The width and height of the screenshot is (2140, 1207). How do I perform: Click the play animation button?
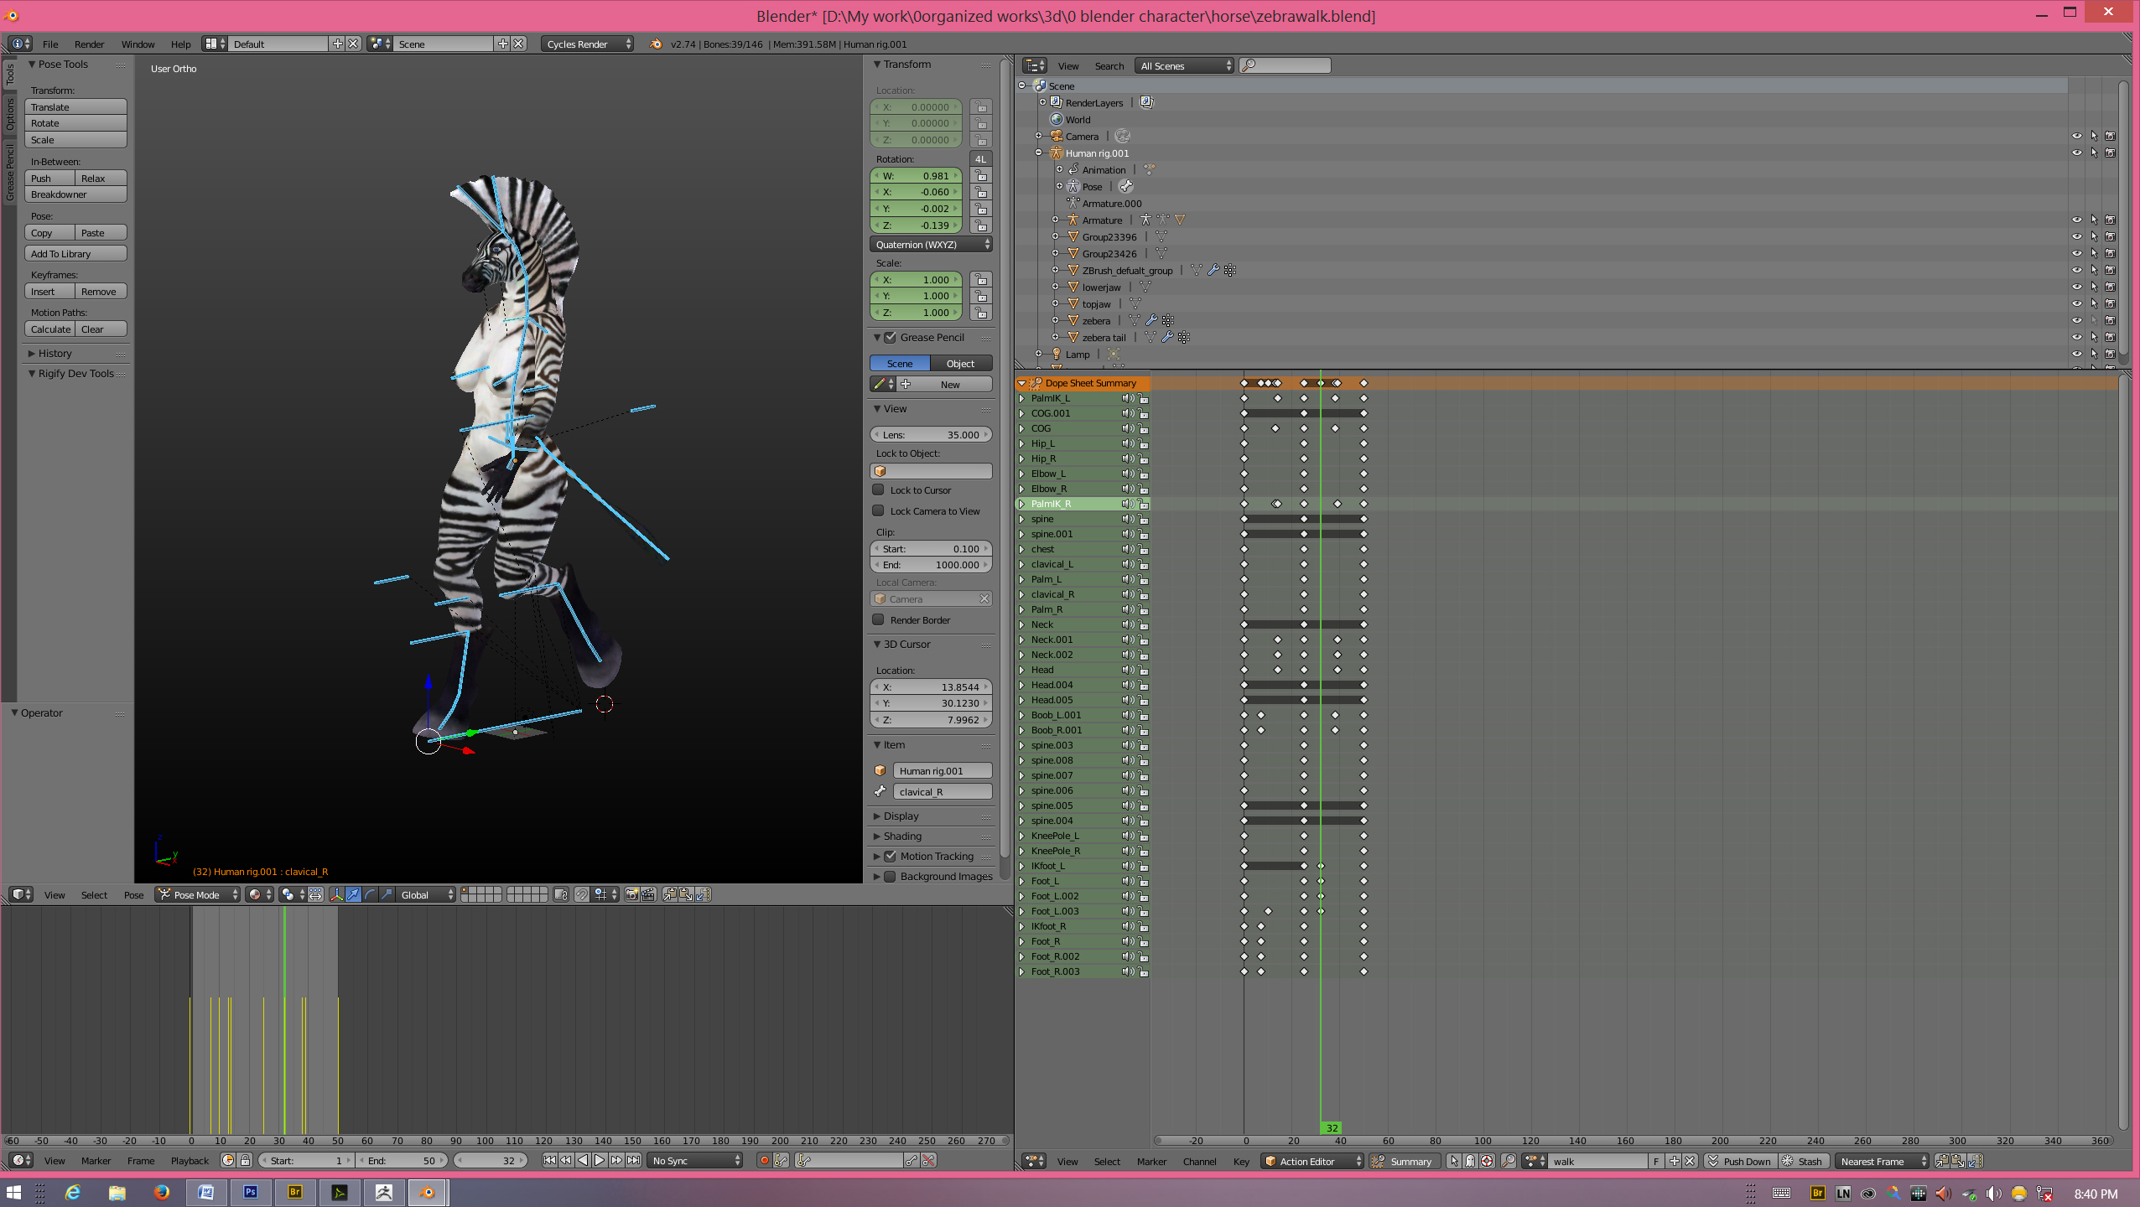point(600,1160)
